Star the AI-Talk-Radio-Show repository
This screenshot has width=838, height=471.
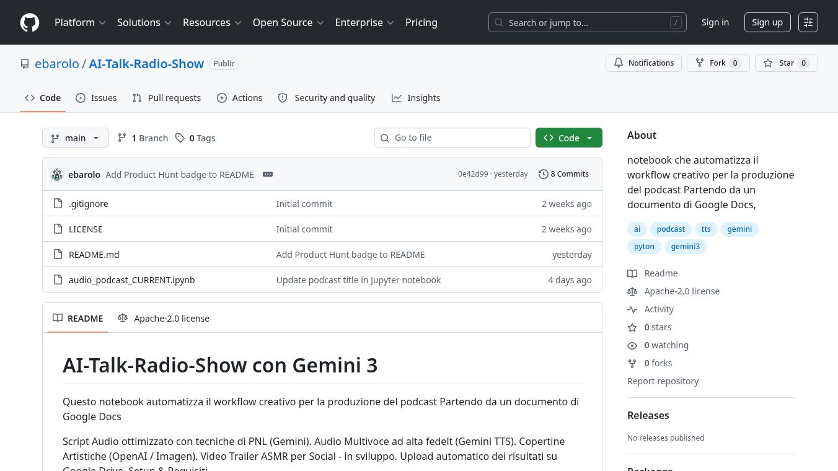pyautogui.click(x=787, y=63)
